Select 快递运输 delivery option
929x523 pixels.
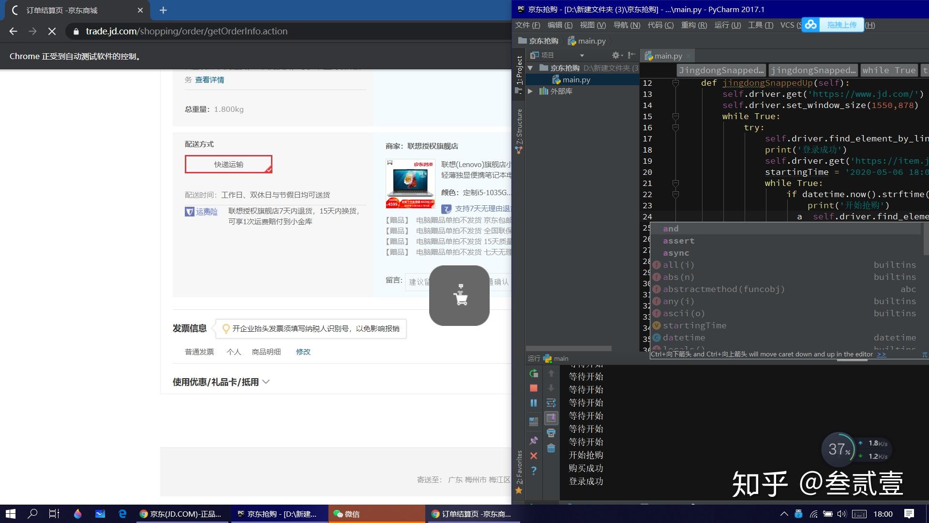coord(228,164)
